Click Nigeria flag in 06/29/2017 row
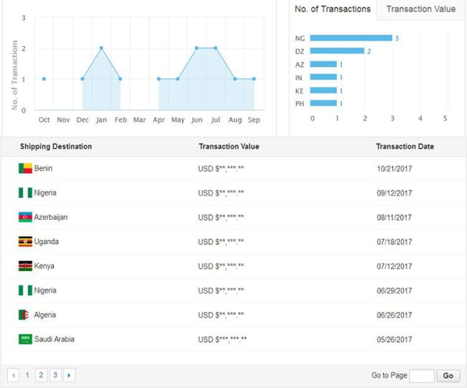Screen dimensions: 467x388 [x=25, y=291]
